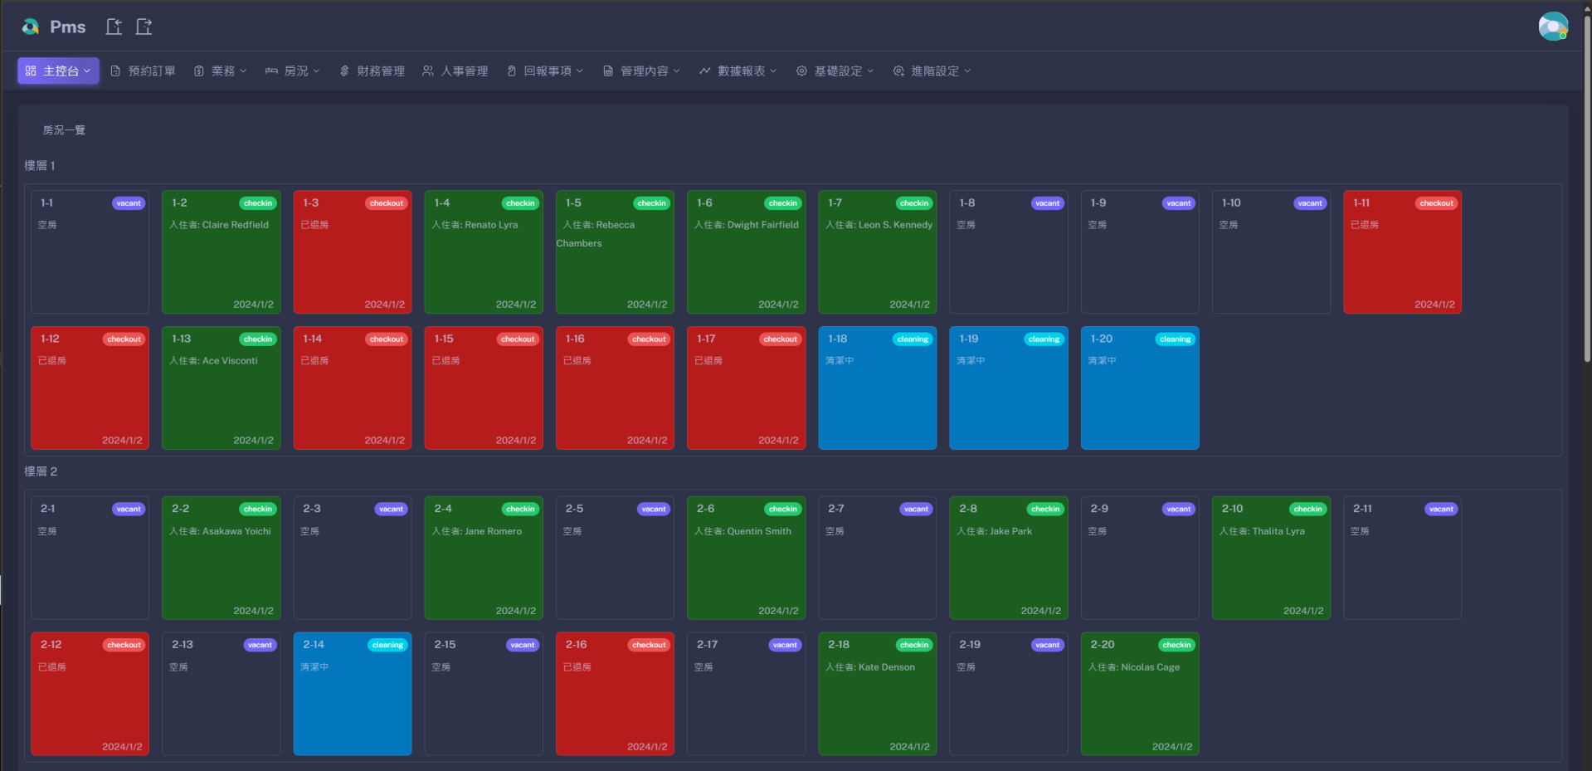
Task: Click the Pms logo icon
Action: (31, 27)
